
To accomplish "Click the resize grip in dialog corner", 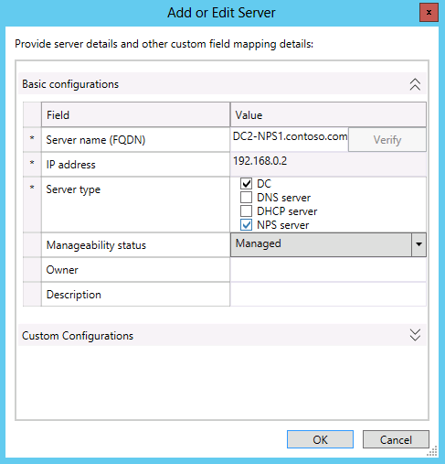I will 432,451.
